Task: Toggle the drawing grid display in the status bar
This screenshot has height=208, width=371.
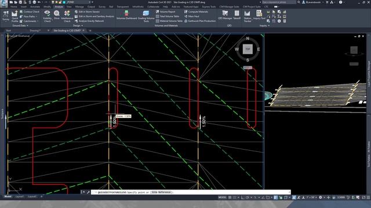Action: (x=230, y=198)
